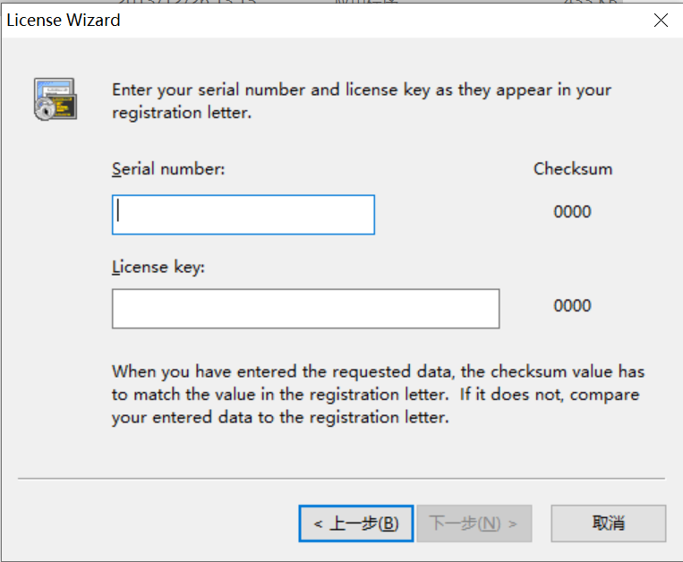Click the License Wizard padlock icon
683x562 pixels.
55,99
